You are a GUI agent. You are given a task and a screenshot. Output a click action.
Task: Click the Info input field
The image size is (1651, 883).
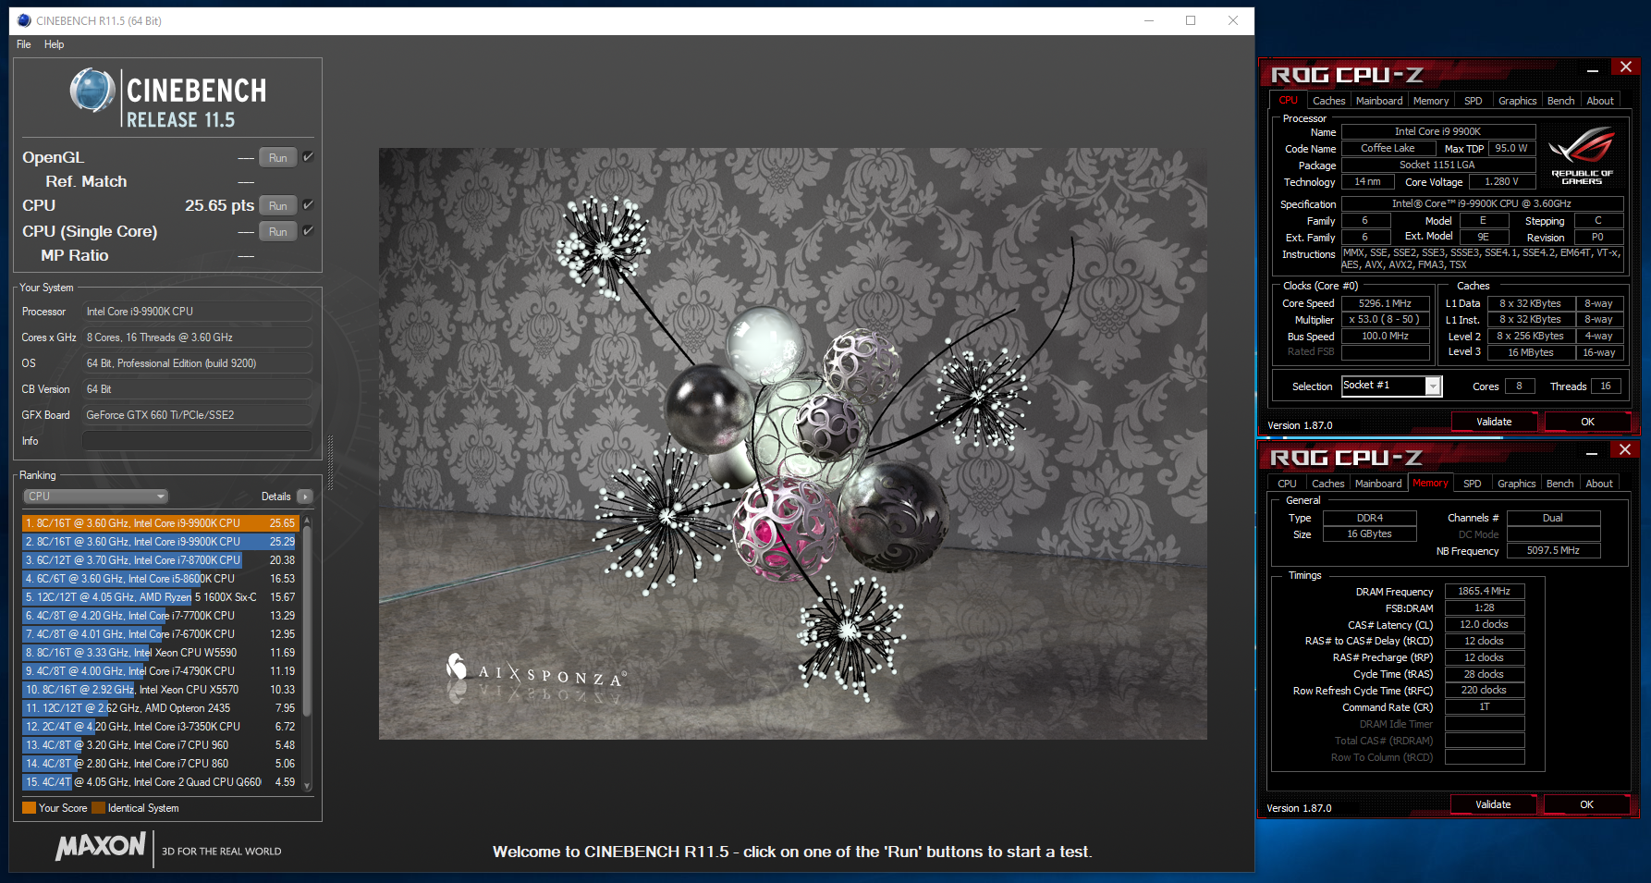click(197, 441)
